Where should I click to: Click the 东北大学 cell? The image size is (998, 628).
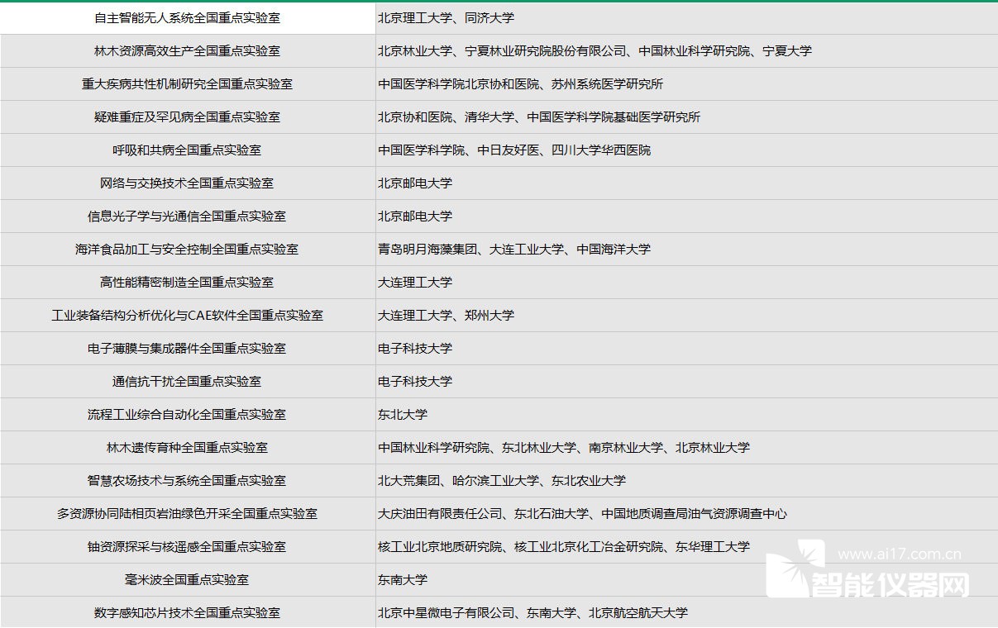(686, 414)
